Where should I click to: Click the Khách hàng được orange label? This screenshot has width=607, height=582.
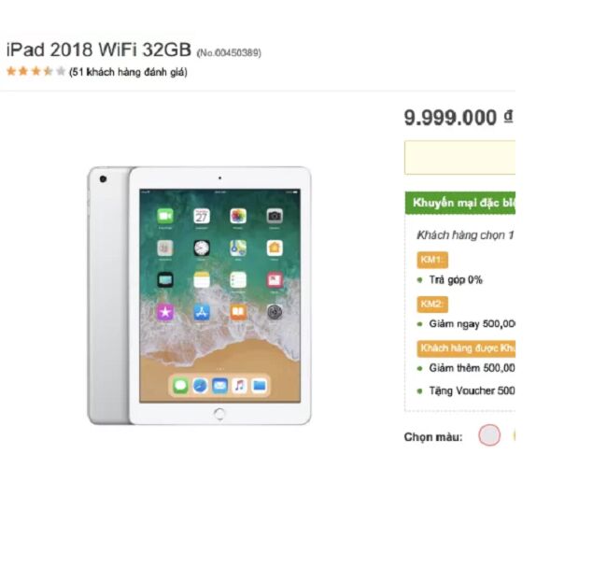click(466, 348)
